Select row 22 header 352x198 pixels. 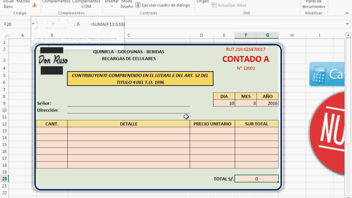pyautogui.click(x=4, y=193)
